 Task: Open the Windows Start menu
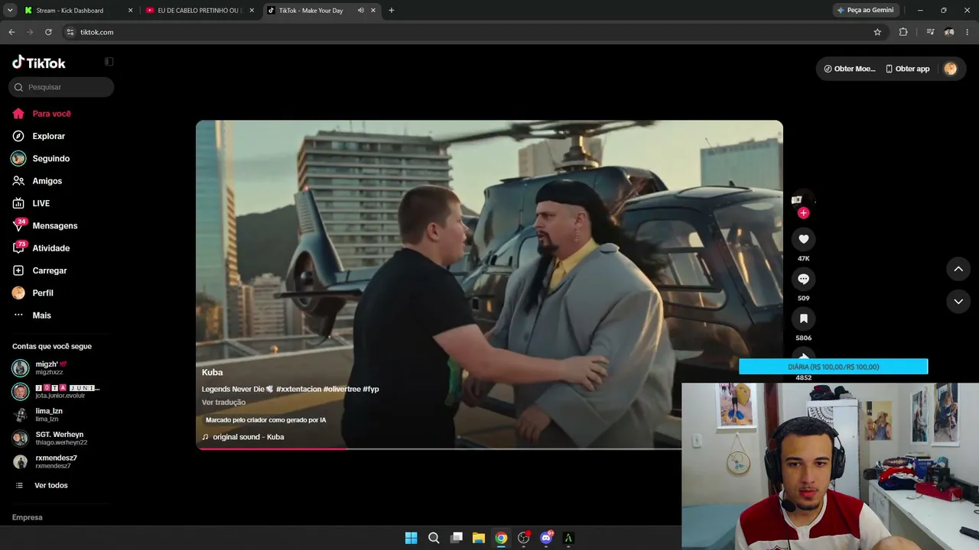tap(411, 538)
